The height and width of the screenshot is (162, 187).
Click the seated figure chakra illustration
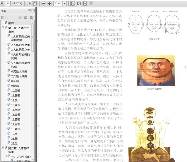151,135
